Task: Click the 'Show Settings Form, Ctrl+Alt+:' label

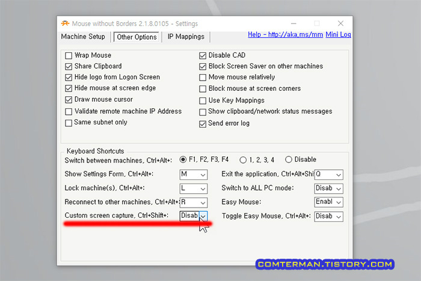Action: click(109, 174)
